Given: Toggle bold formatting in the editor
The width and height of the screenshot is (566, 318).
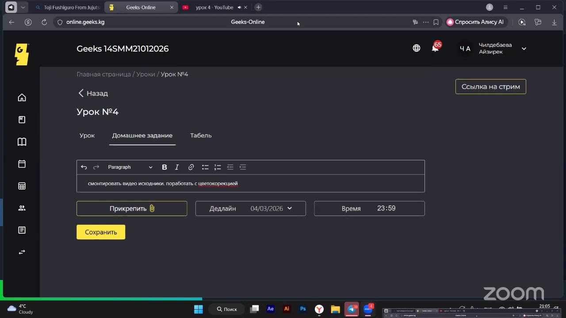Looking at the screenshot, I should pos(164,167).
